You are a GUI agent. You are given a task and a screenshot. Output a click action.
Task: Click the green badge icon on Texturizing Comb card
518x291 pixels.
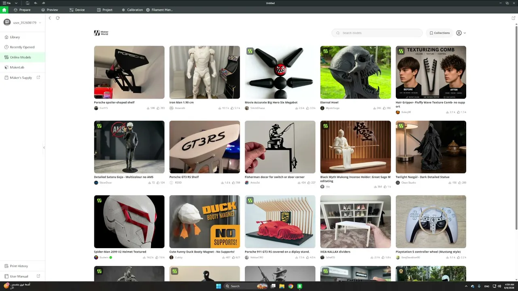click(401, 51)
